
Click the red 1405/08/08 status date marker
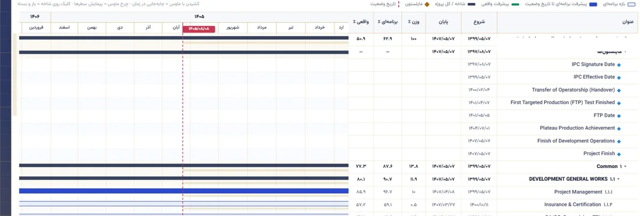pos(199,29)
